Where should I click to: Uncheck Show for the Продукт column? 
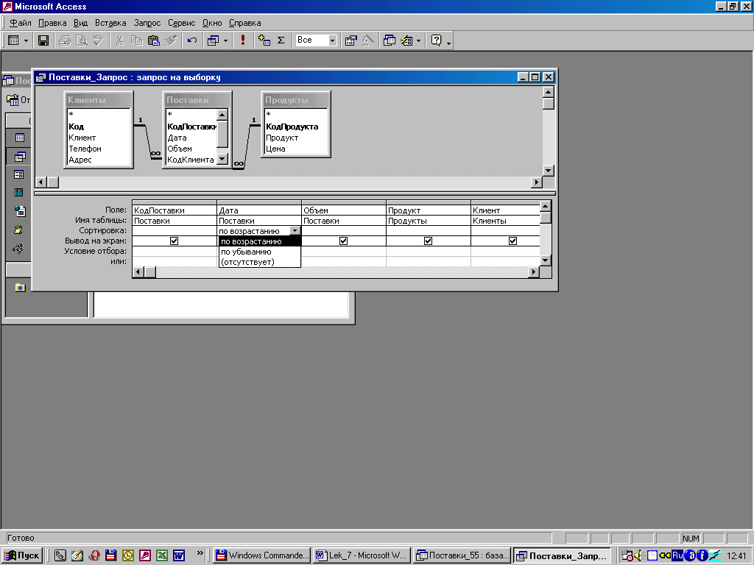click(x=428, y=241)
